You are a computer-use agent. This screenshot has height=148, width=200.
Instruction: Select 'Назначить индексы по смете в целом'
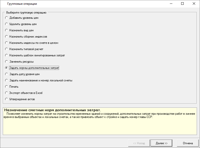pyautogui.click(x=7, y=43)
